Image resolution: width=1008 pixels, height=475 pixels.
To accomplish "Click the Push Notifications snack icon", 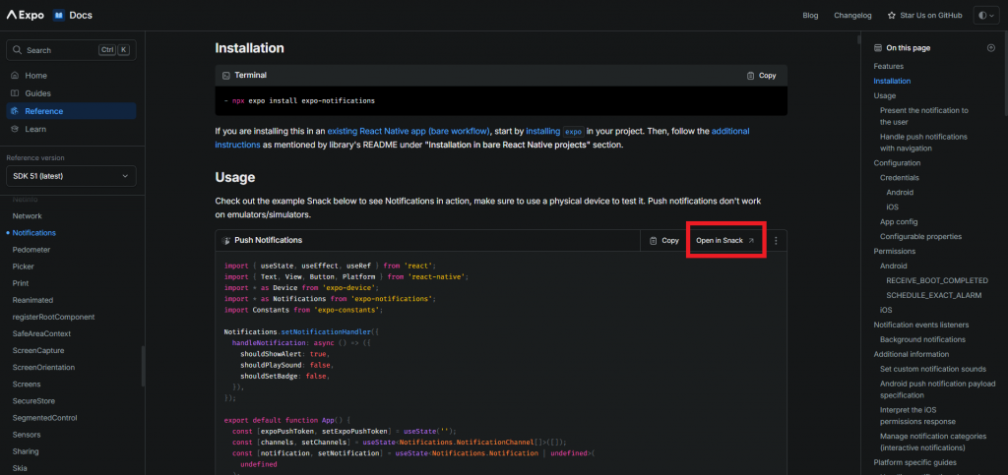I will point(226,241).
